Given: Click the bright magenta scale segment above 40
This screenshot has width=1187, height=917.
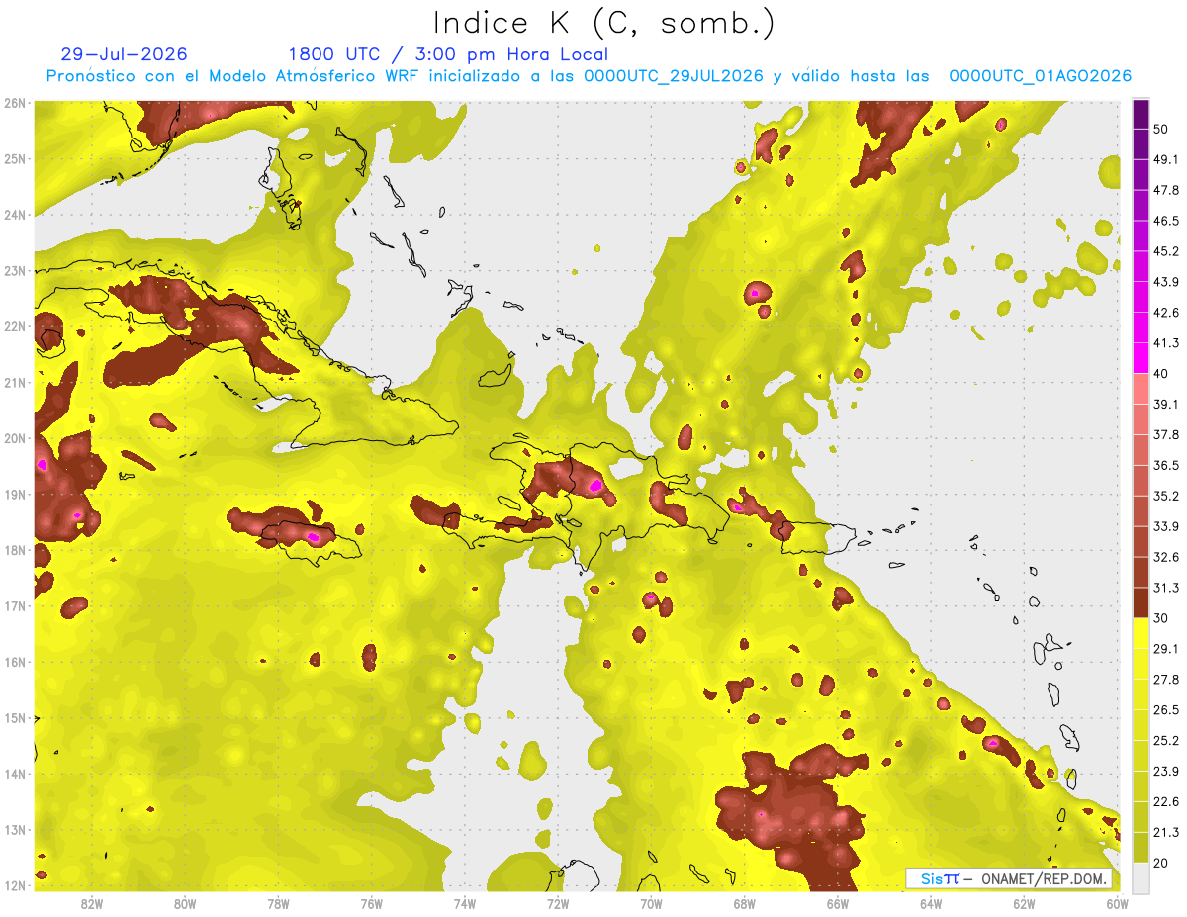Looking at the screenshot, I should point(1140,358).
